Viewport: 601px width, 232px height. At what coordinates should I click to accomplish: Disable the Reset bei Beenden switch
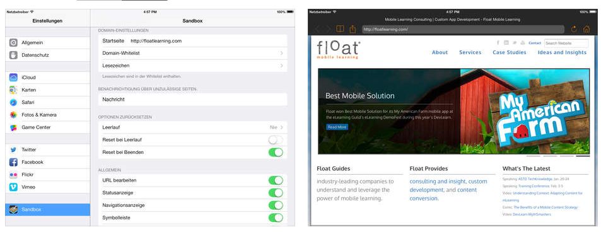coord(276,152)
